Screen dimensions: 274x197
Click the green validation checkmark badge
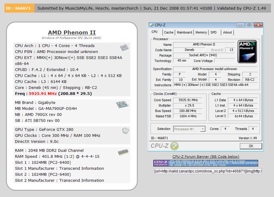(174, 146)
